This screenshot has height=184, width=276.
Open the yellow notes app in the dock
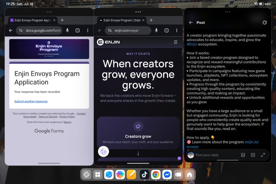132,175
